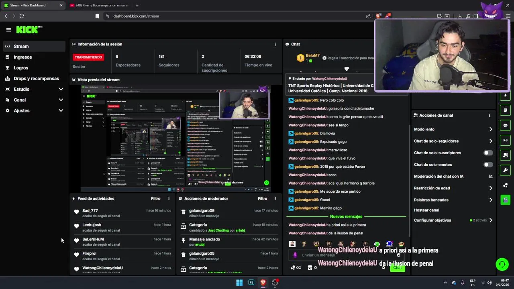Click the document widget icon in right rail
The height and width of the screenshot is (289, 514).
(x=505, y=110)
